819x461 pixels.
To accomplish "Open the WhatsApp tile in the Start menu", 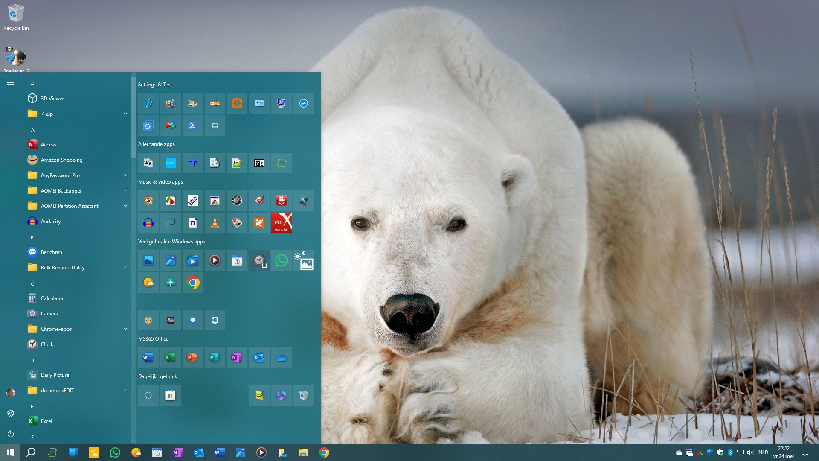I will click(x=282, y=260).
